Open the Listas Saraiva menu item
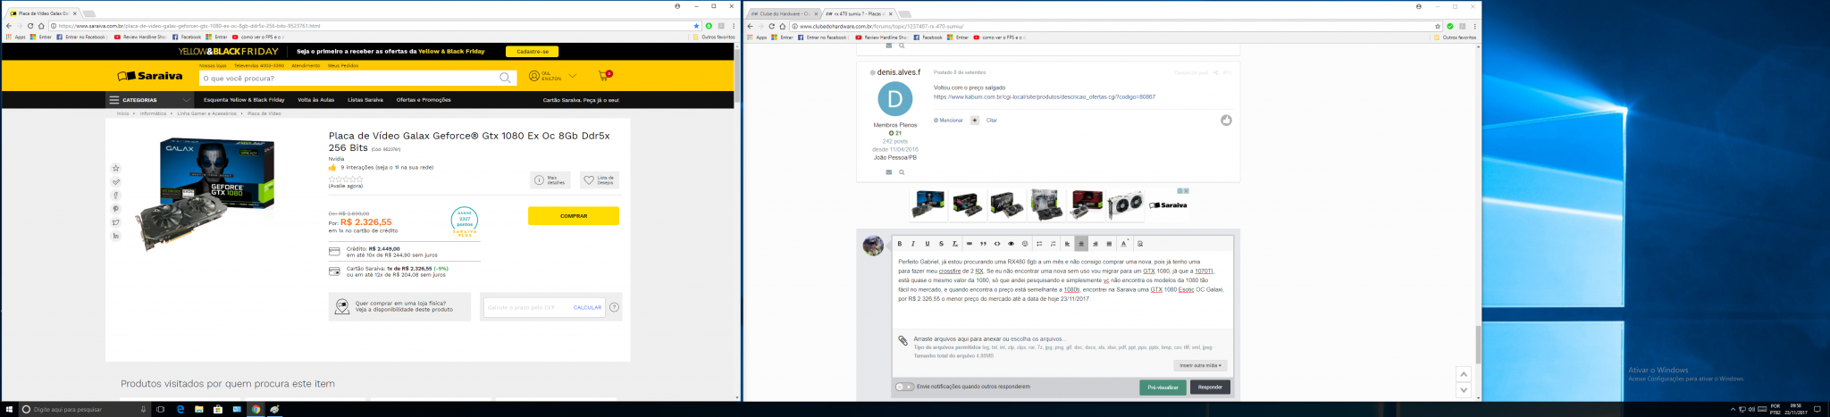The width and height of the screenshot is (1830, 417). (x=365, y=100)
